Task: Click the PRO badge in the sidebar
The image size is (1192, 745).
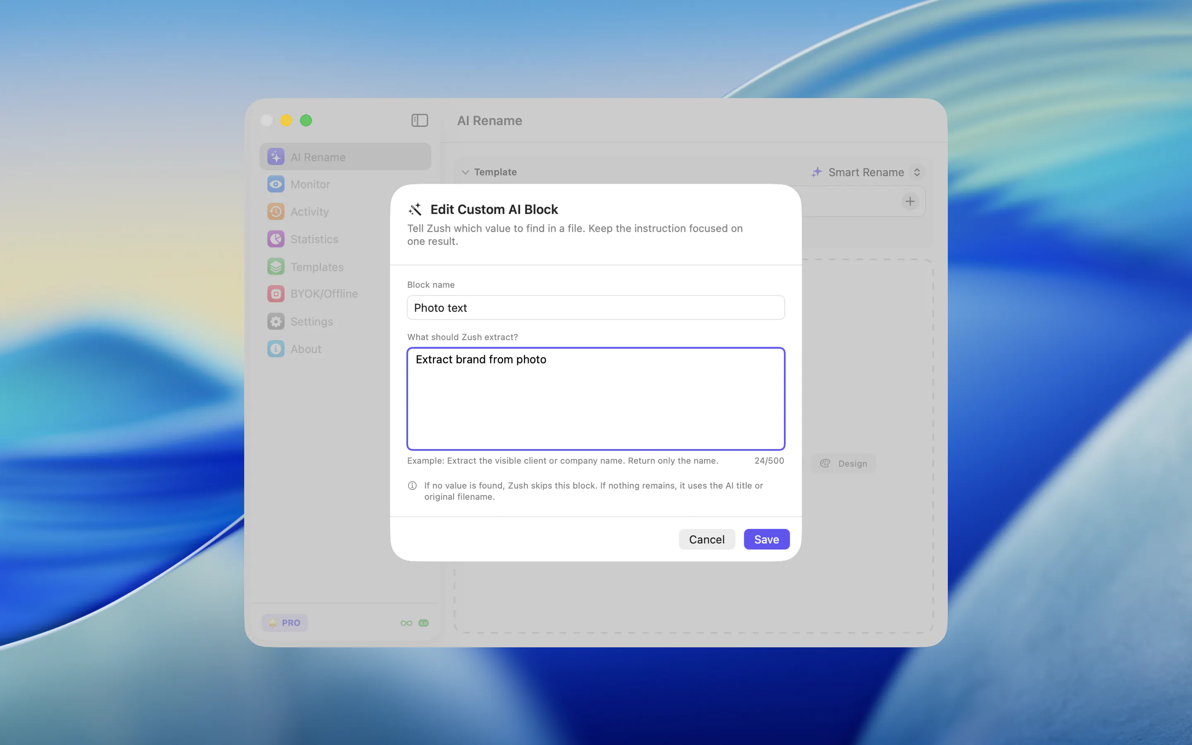Action: pos(285,623)
